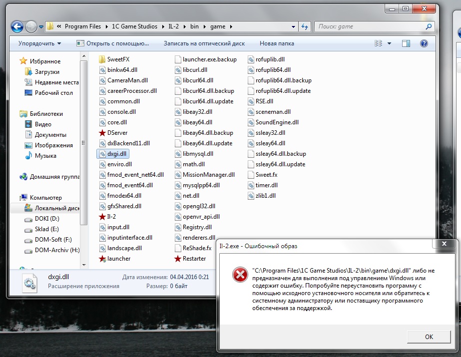
Task: Select the ReShade.fx file icon
Action: (178, 248)
